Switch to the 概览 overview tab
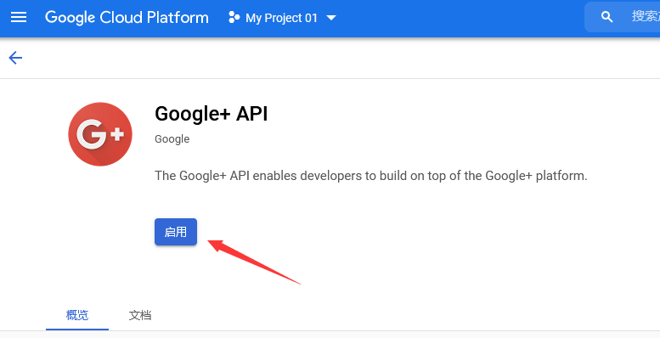This screenshot has width=660, height=338. click(77, 315)
